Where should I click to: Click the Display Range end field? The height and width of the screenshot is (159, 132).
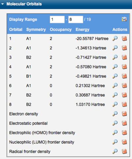point(76,19)
